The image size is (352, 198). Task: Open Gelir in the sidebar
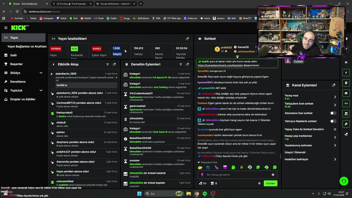(x=13, y=55)
